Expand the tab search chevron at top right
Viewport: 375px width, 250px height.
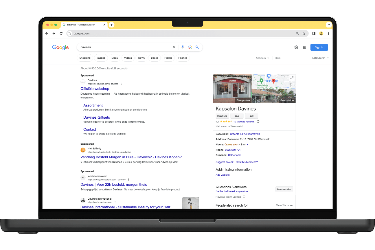pos(329,25)
